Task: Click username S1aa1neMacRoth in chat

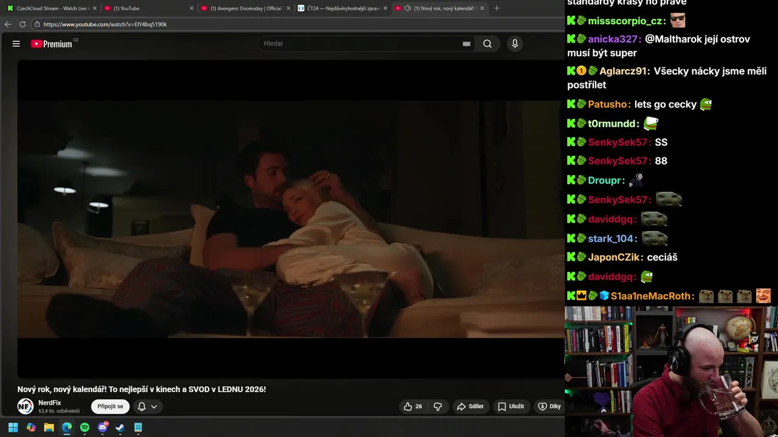Action: 651,296
